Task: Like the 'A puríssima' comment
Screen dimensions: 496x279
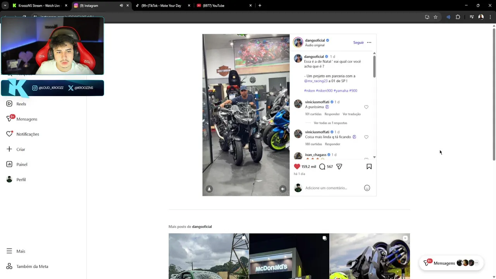Action: 366,107
